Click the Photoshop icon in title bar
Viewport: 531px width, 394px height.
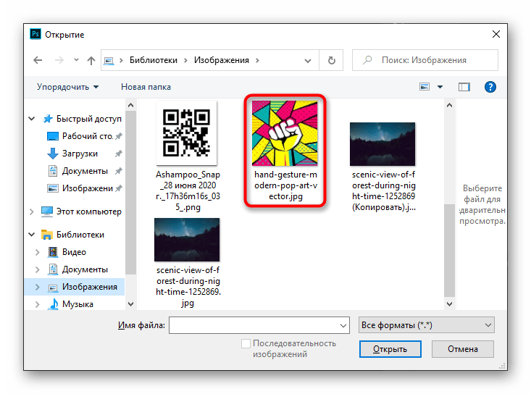click(35, 34)
